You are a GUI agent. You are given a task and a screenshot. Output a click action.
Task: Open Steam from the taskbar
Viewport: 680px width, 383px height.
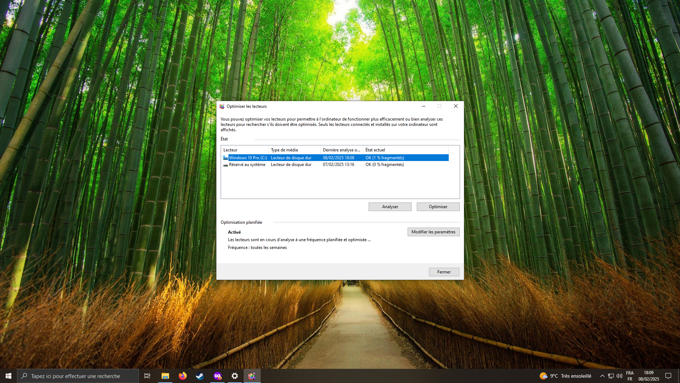200,376
